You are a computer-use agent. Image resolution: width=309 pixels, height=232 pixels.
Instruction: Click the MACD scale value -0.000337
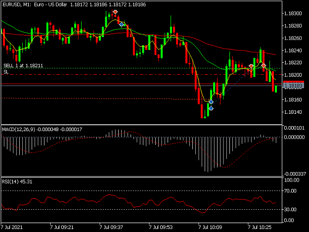(x=295, y=174)
